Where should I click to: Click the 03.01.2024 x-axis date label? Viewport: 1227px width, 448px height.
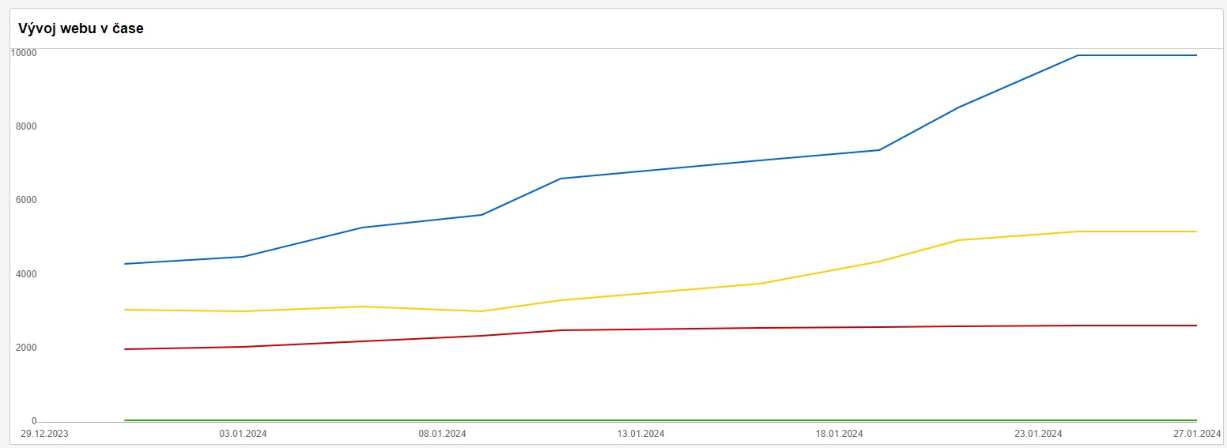coord(244,434)
